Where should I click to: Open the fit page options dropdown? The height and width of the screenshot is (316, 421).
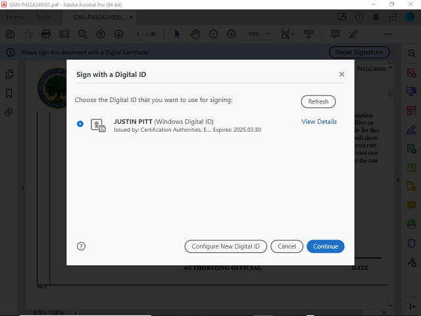coord(287,34)
